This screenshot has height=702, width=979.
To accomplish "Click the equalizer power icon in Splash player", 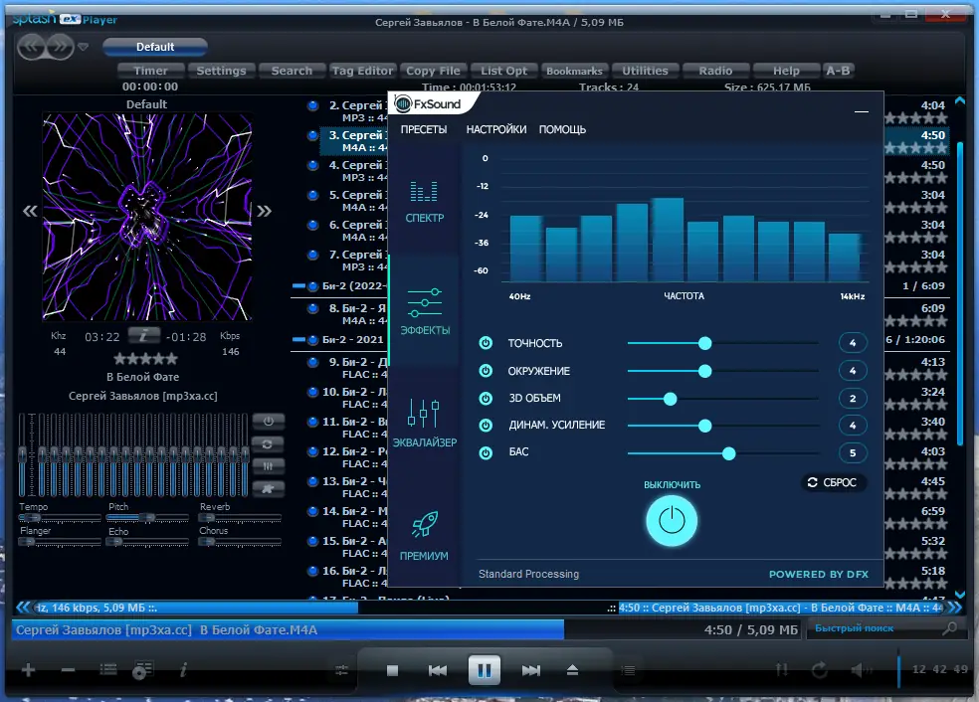I will [269, 422].
